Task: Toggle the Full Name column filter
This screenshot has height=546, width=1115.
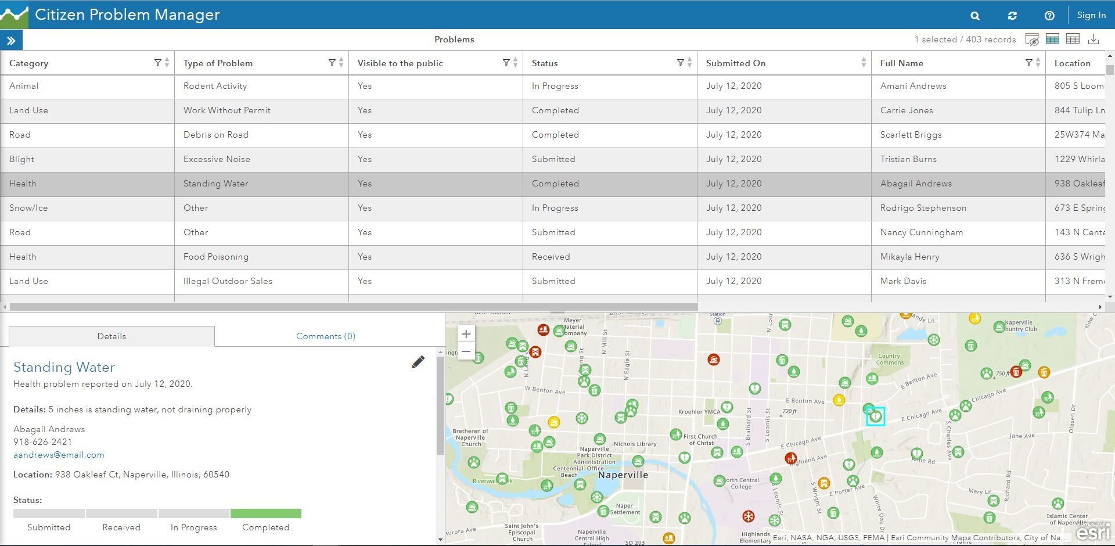Action: pyautogui.click(x=1030, y=62)
